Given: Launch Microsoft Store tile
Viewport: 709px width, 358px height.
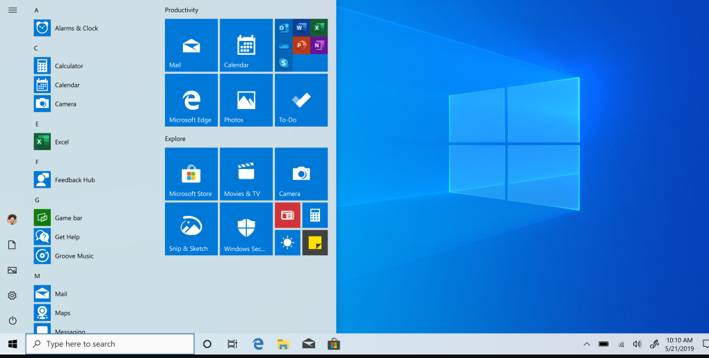Looking at the screenshot, I should click(x=191, y=174).
